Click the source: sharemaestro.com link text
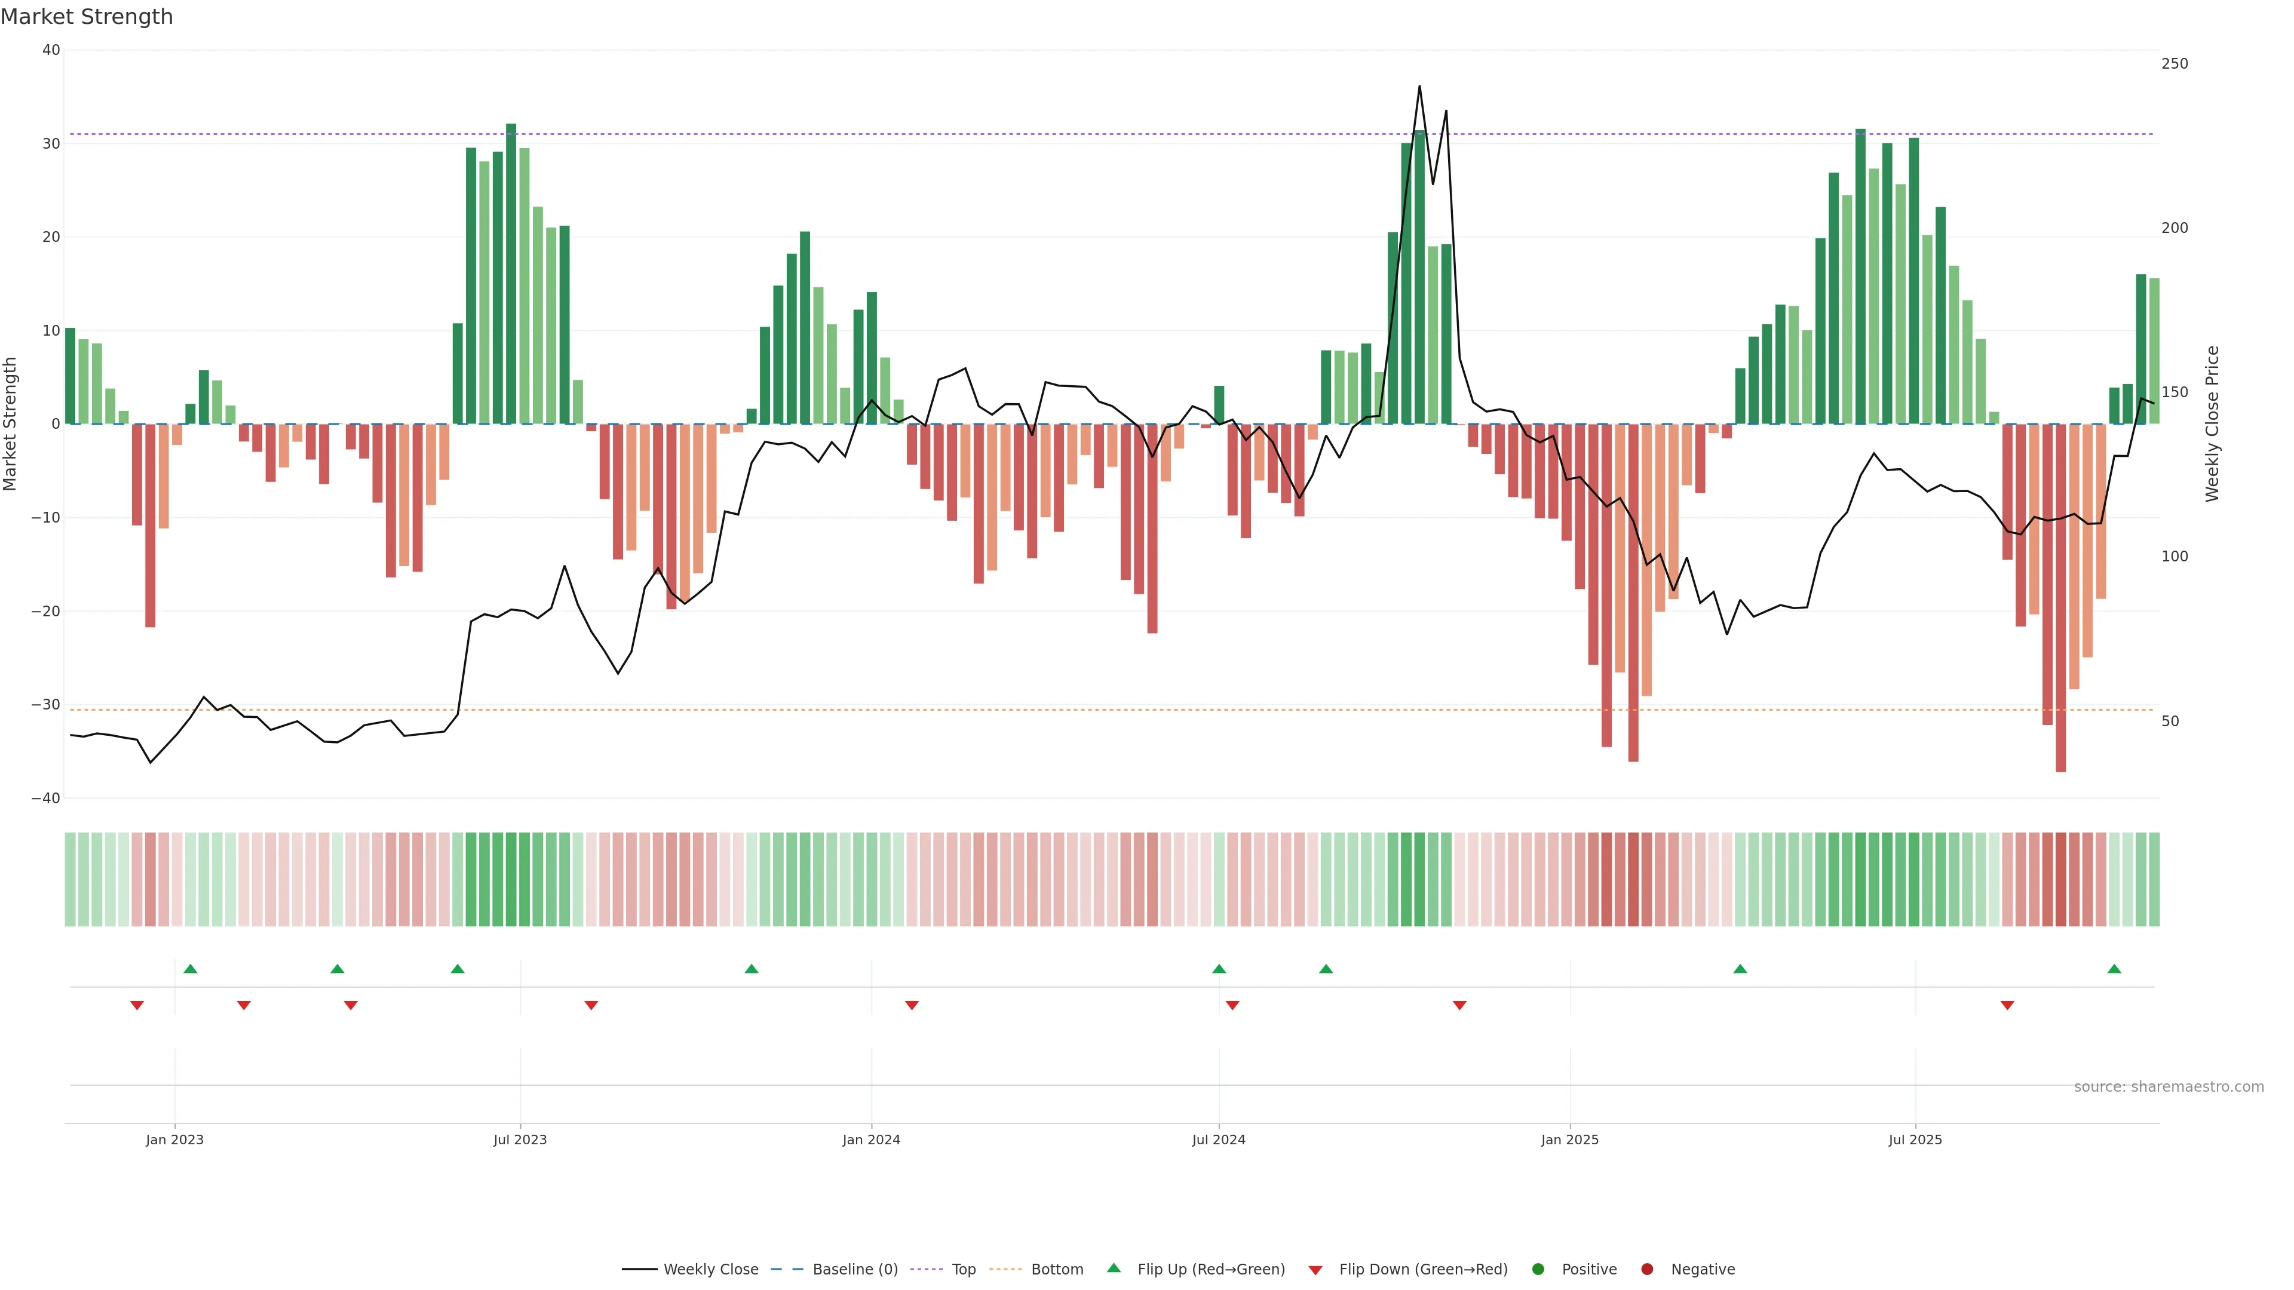The width and height of the screenshot is (2294, 1290). click(2169, 1087)
